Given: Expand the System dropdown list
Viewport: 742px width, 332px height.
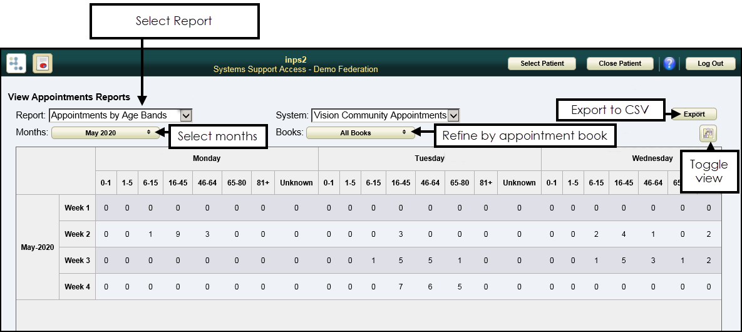Looking at the screenshot, I should tap(453, 115).
